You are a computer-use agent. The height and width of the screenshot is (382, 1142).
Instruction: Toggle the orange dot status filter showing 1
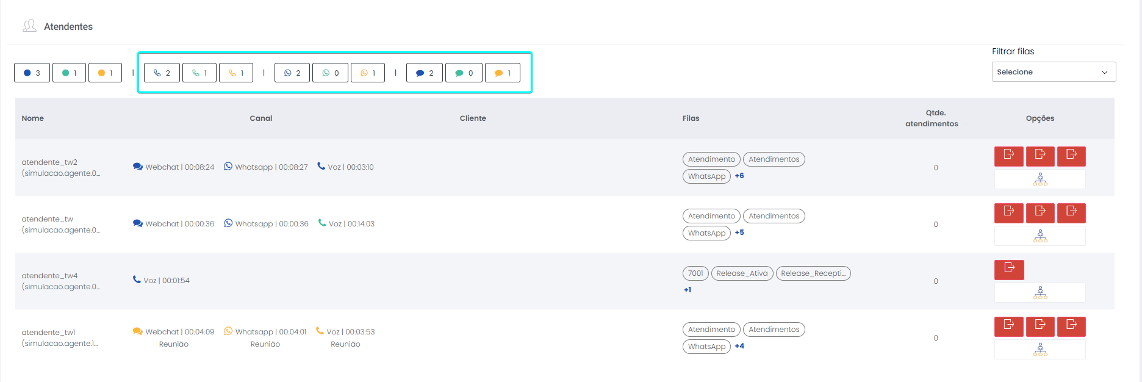coord(105,73)
